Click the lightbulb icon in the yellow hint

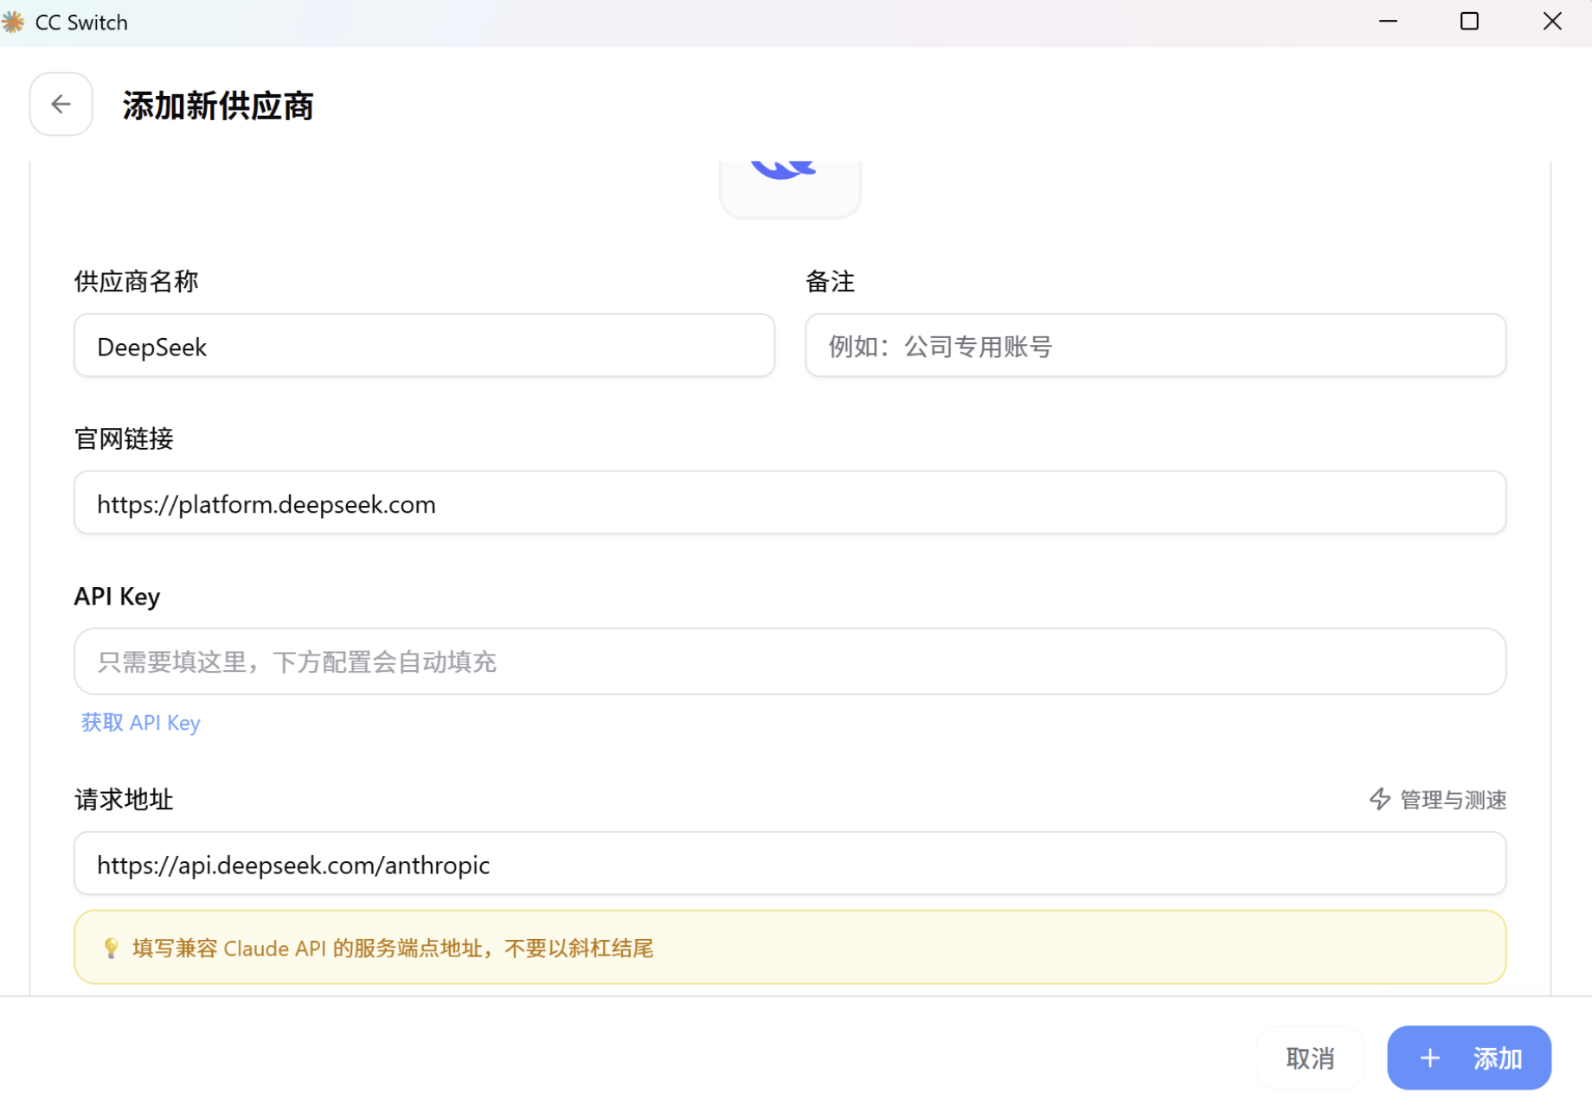point(111,948)
